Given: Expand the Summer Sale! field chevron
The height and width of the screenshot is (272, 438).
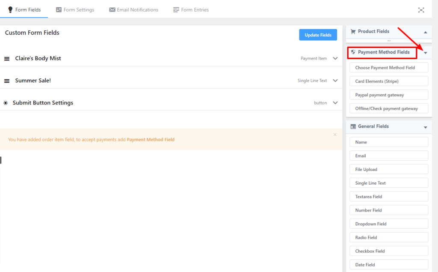Looking at the screenshot, I should coord(335,81).
